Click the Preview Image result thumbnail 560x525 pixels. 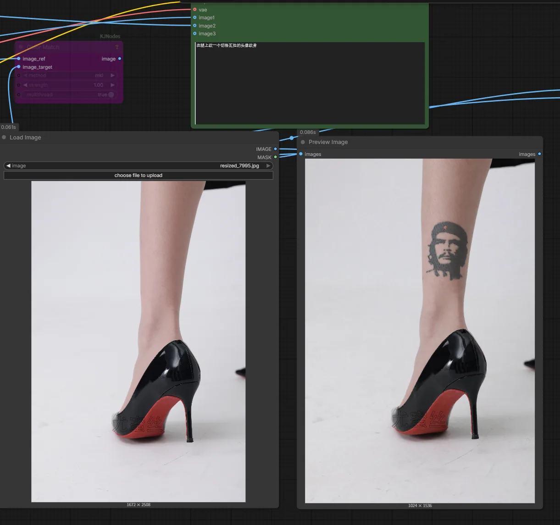tap(420, 331)
